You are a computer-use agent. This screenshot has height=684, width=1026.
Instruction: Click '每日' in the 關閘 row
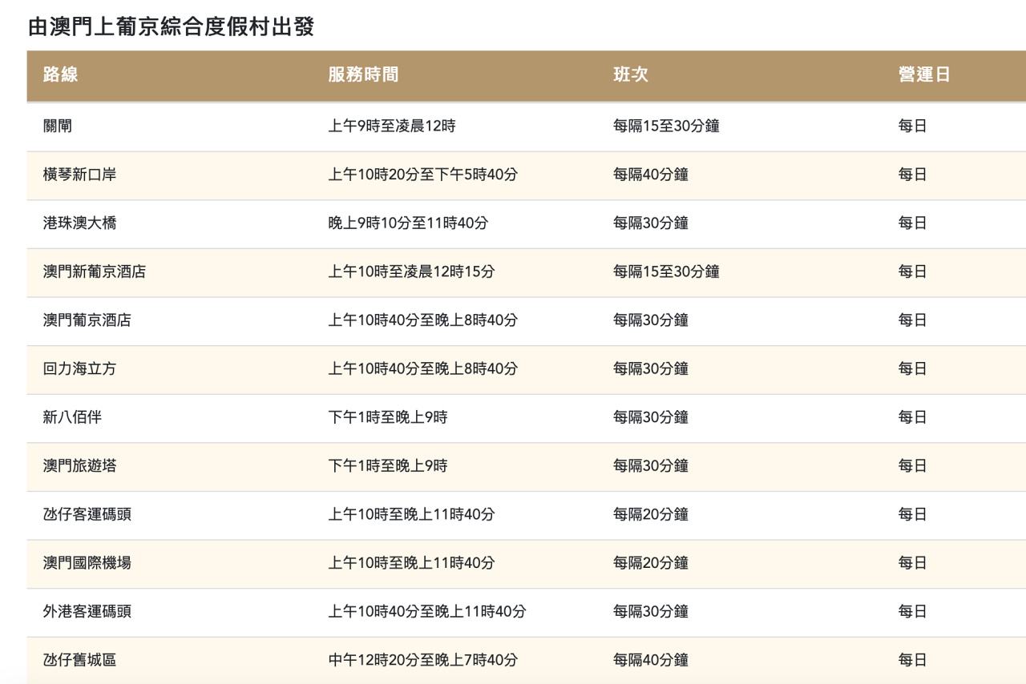pos(912,126)
